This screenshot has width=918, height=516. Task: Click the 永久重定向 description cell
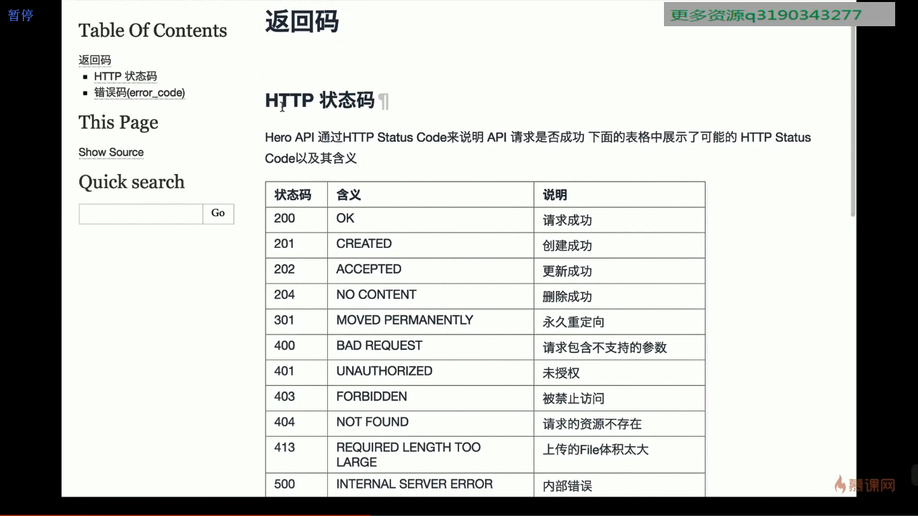[620, 322]
